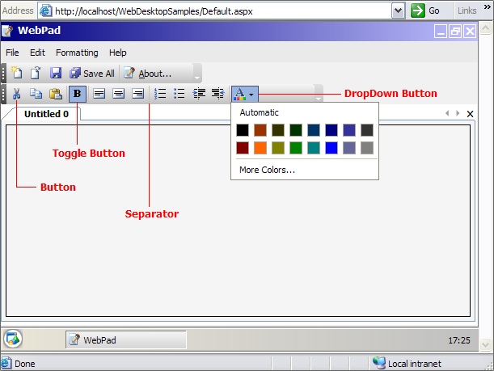Image resolution: width=494 pixels, height=371 pixels.
Task: Pick the orange color swatch
Action: 260,148
